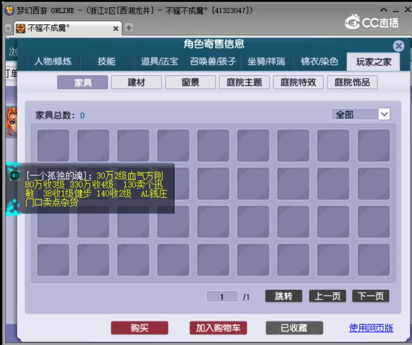Add a new tab with plus button
Screen dimensions: 412x345
coord(129,28)
